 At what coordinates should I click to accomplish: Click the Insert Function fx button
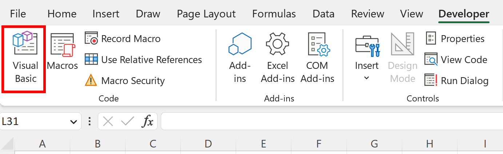coord(147,121)
